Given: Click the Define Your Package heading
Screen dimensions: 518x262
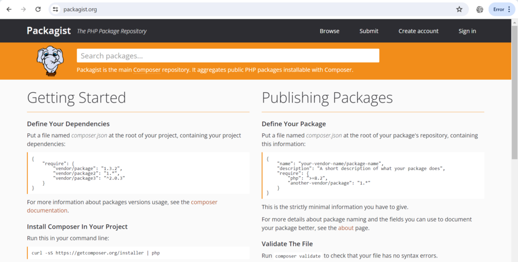Looking at the screenshot, I should [x=294, y=124].
